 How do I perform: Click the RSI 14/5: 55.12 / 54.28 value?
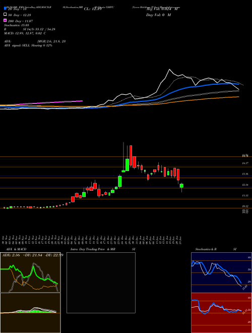[x=39, y=29]
